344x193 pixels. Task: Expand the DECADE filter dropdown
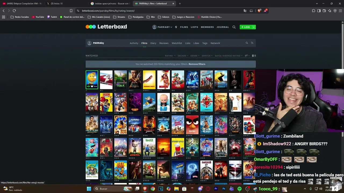pos(183,56)
